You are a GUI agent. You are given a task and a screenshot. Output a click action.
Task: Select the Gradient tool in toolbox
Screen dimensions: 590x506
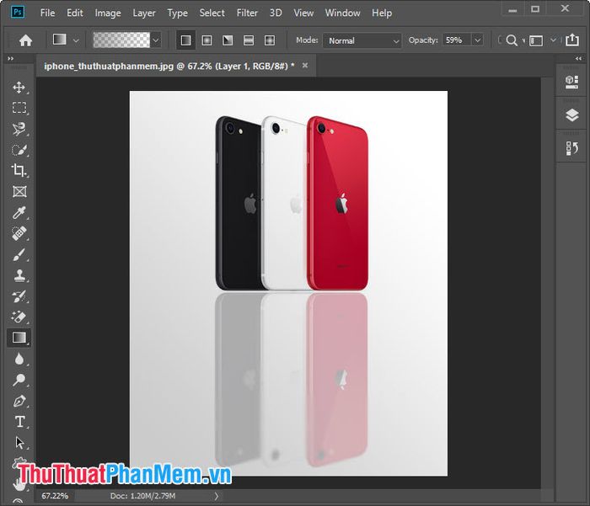pos(19,338)
